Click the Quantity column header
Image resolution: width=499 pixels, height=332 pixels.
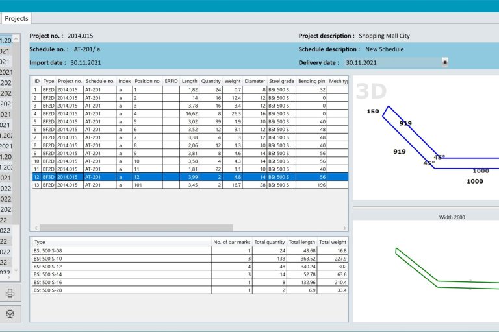(x=211, y=81)
